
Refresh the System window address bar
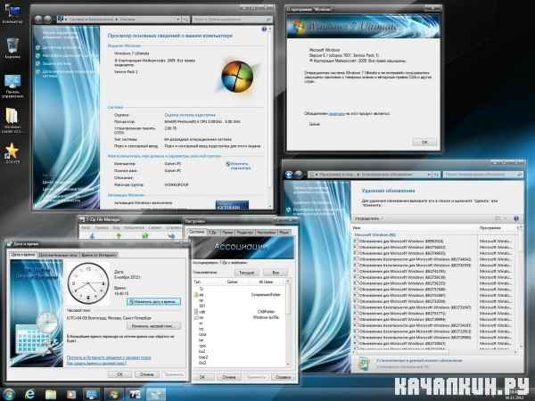point(186,20)
